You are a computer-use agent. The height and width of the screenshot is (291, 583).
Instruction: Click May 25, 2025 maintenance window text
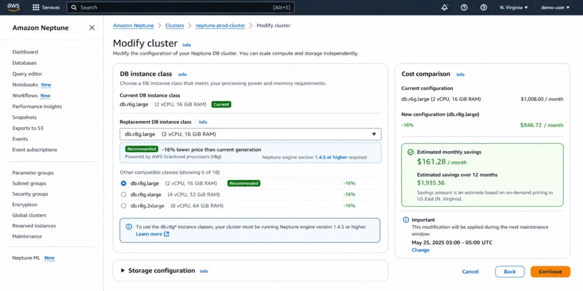(452, 243)
